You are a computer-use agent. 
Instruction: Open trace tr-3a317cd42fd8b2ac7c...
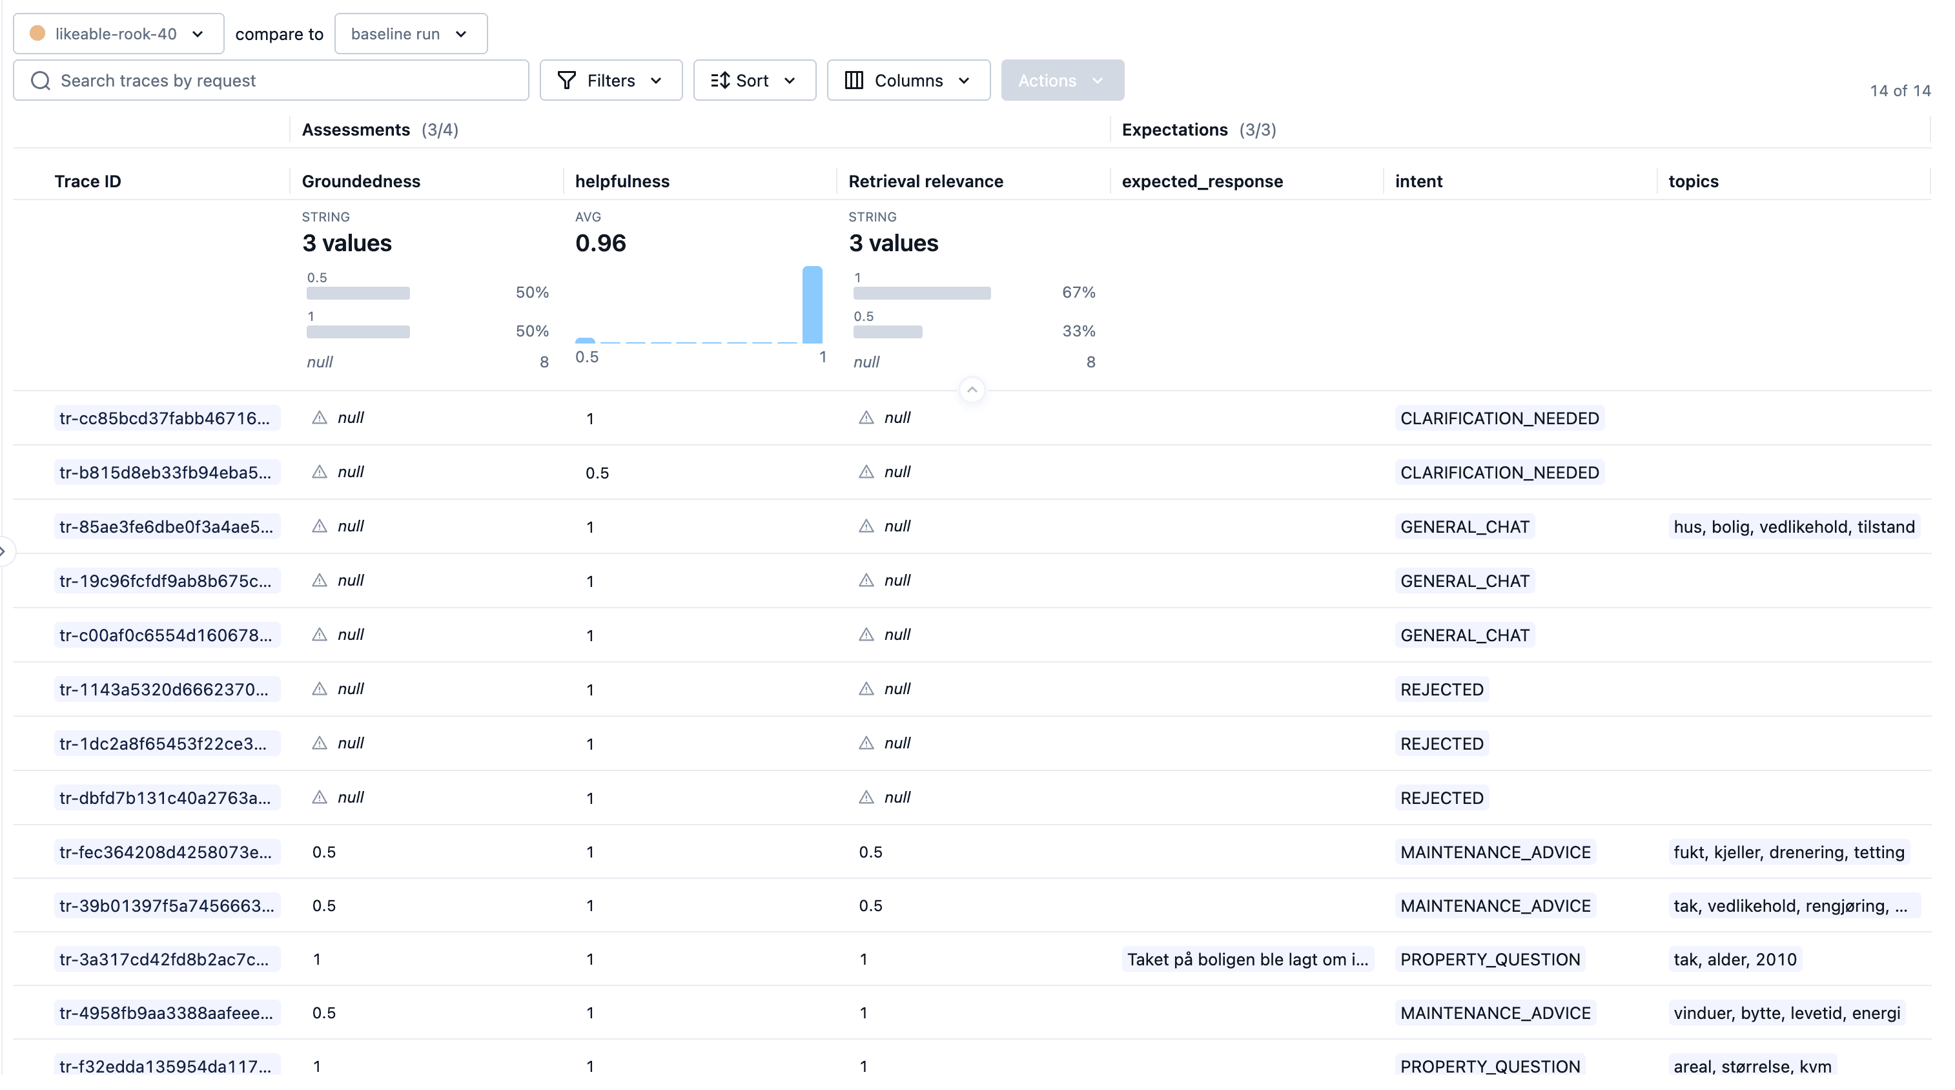tap(167, 960)
